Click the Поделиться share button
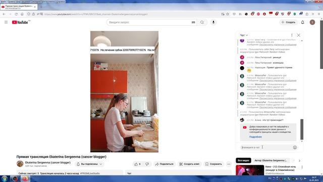 pyautogui.click(x=165, y=164)
